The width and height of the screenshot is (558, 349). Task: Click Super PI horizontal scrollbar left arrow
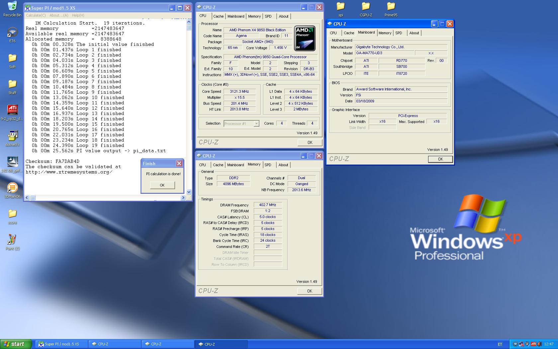(x=27, y=198)
